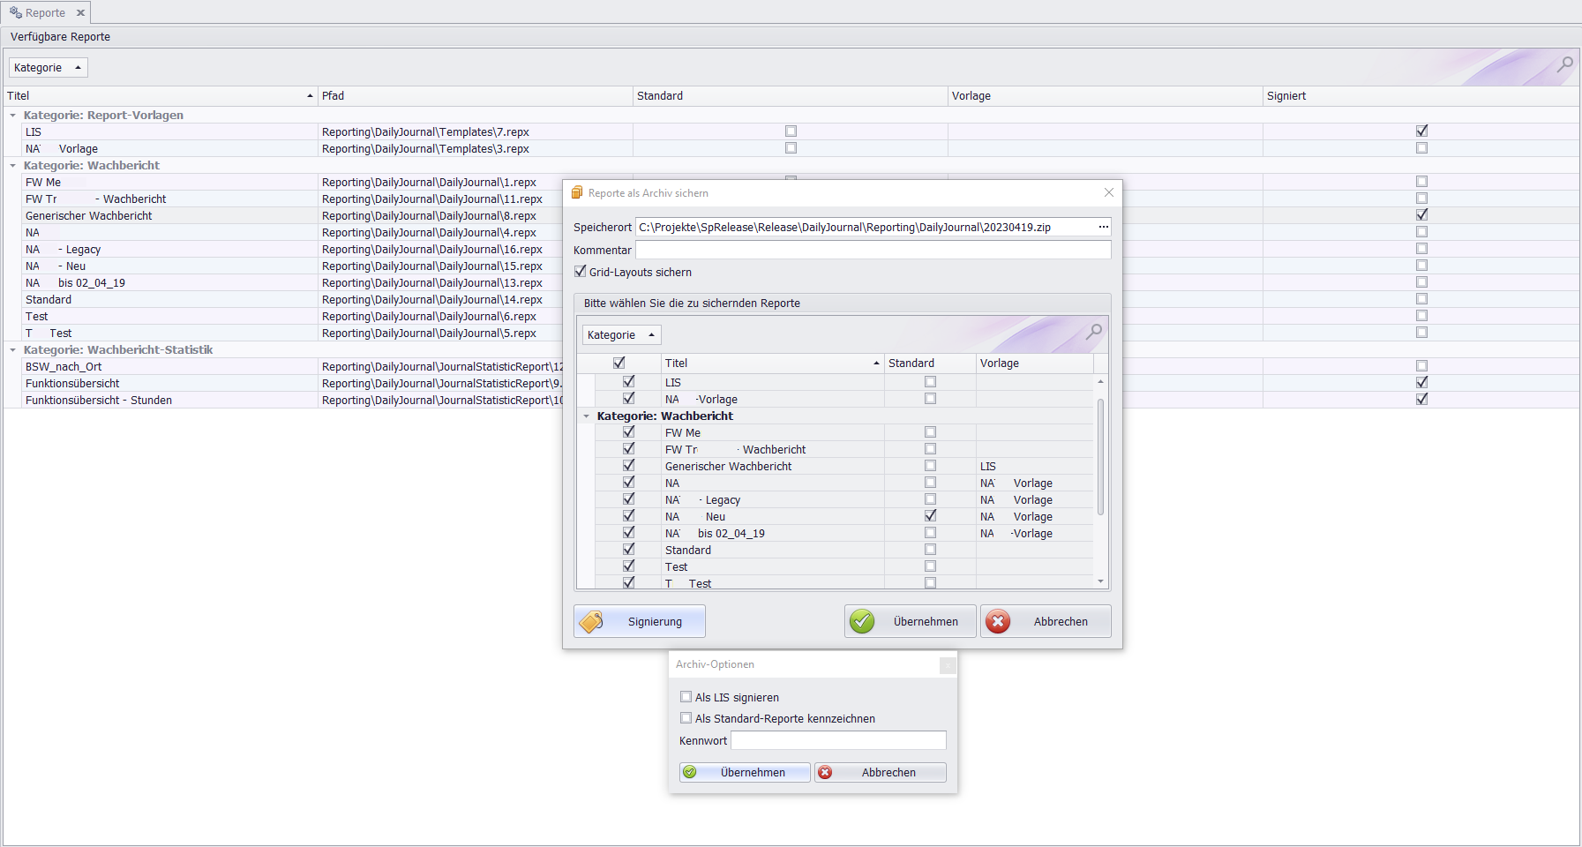
Task: Toggle Grid-Layouts sichern checkbox
Action: point(581,272)
